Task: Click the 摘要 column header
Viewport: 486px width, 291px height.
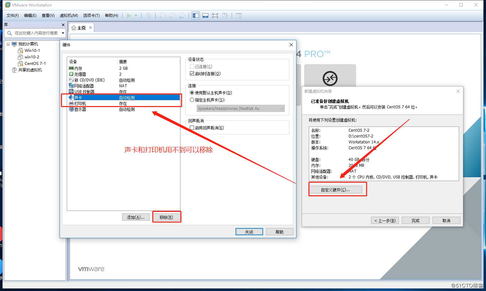Action: coord(148,62)
